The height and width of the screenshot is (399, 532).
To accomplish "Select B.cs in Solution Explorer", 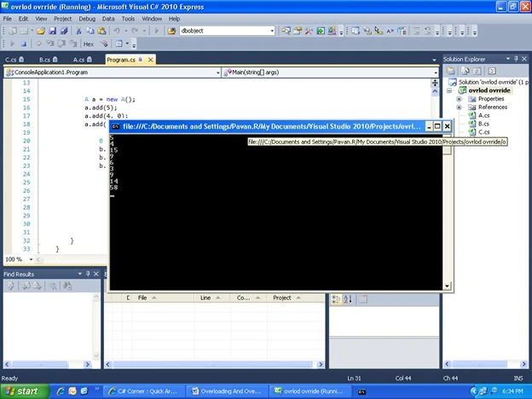I will click(483, 124).
